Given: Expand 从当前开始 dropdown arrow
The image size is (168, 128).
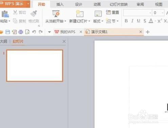Looking at the screenshot, I should pyautogui.click(x=65, y=21).
